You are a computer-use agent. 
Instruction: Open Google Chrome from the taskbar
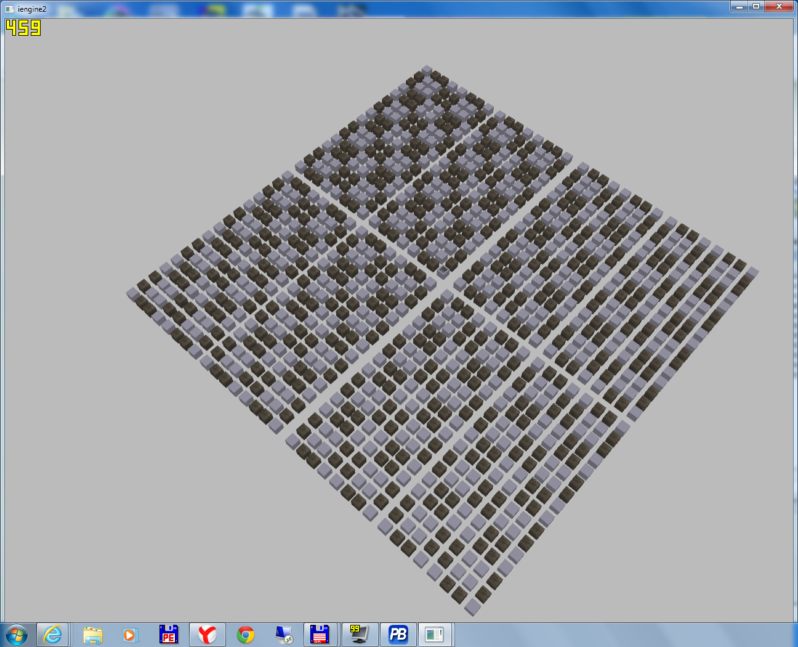[x=246, y=634]
